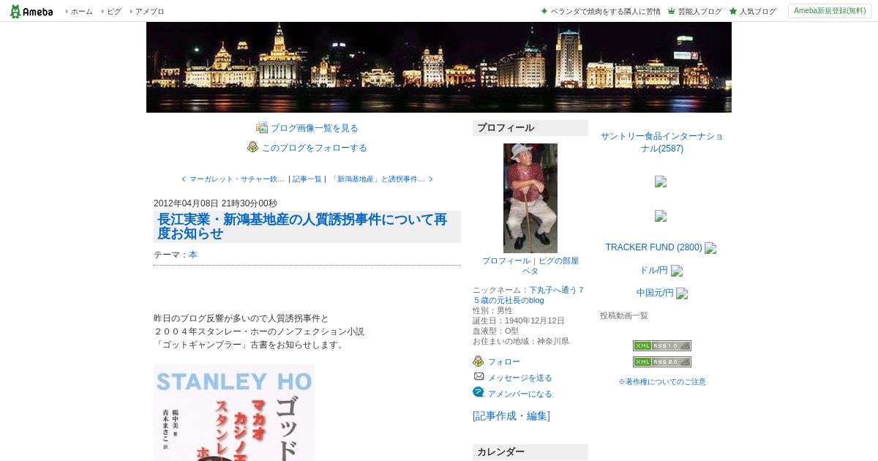Click the right chevron after the next article link
Screen dimensions: 878x461
(x=431, y=179)
